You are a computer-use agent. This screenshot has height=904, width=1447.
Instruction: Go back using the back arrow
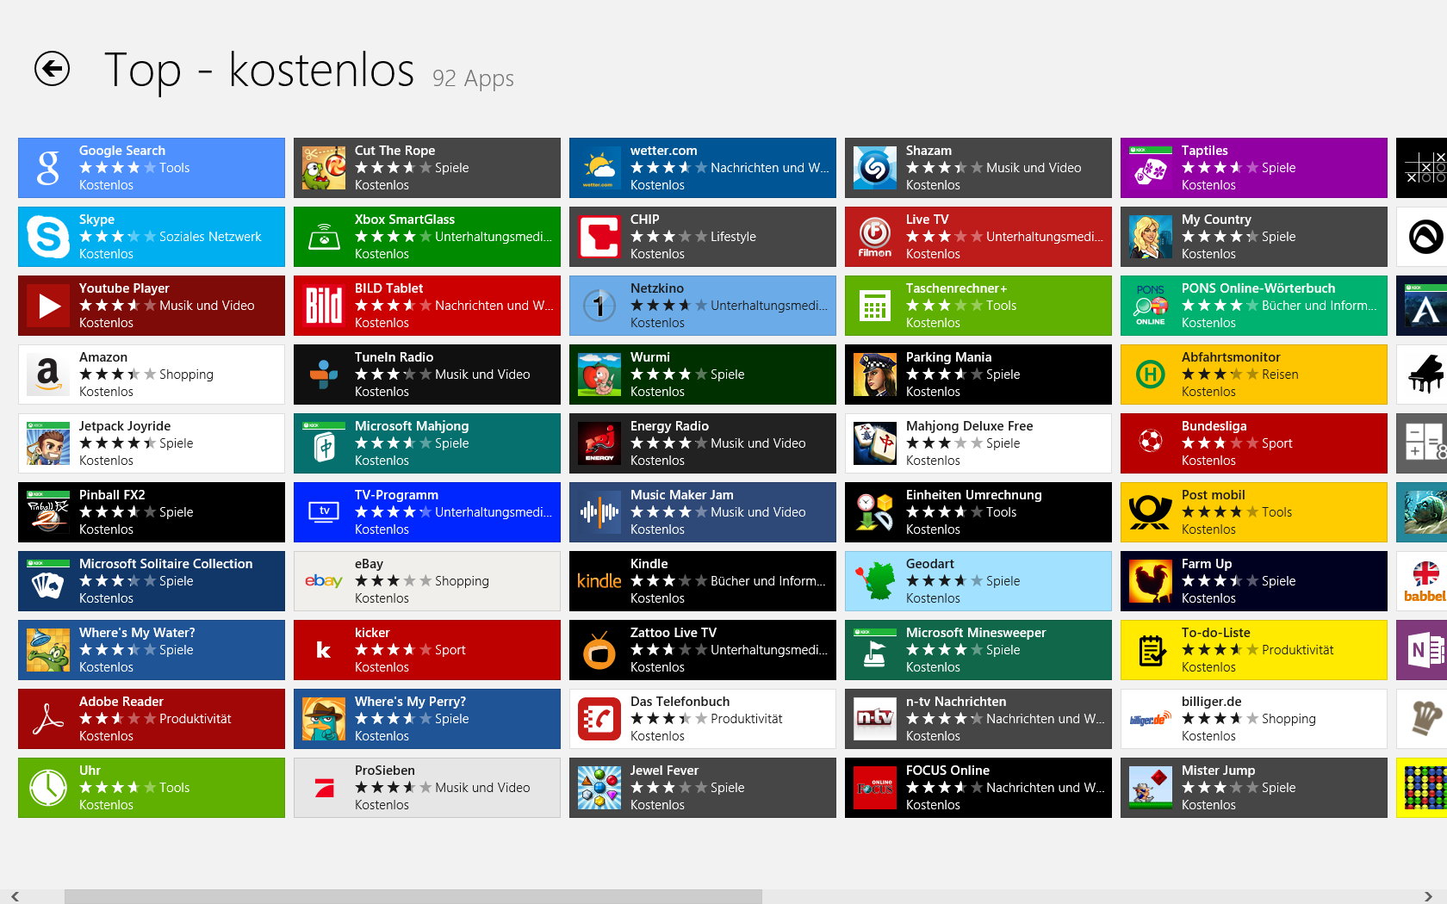(x=52, y=69)
